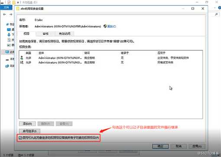Click 只有该文件夹 cell
221x157 pixels.
click(165, 62)
